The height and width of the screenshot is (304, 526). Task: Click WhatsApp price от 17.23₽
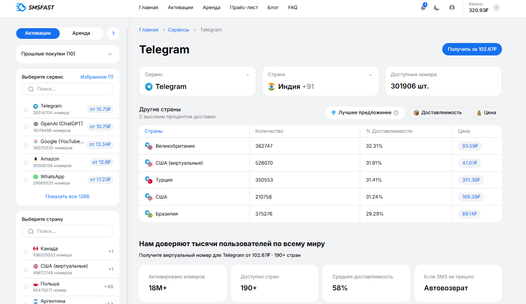click(x=100, y=180)
